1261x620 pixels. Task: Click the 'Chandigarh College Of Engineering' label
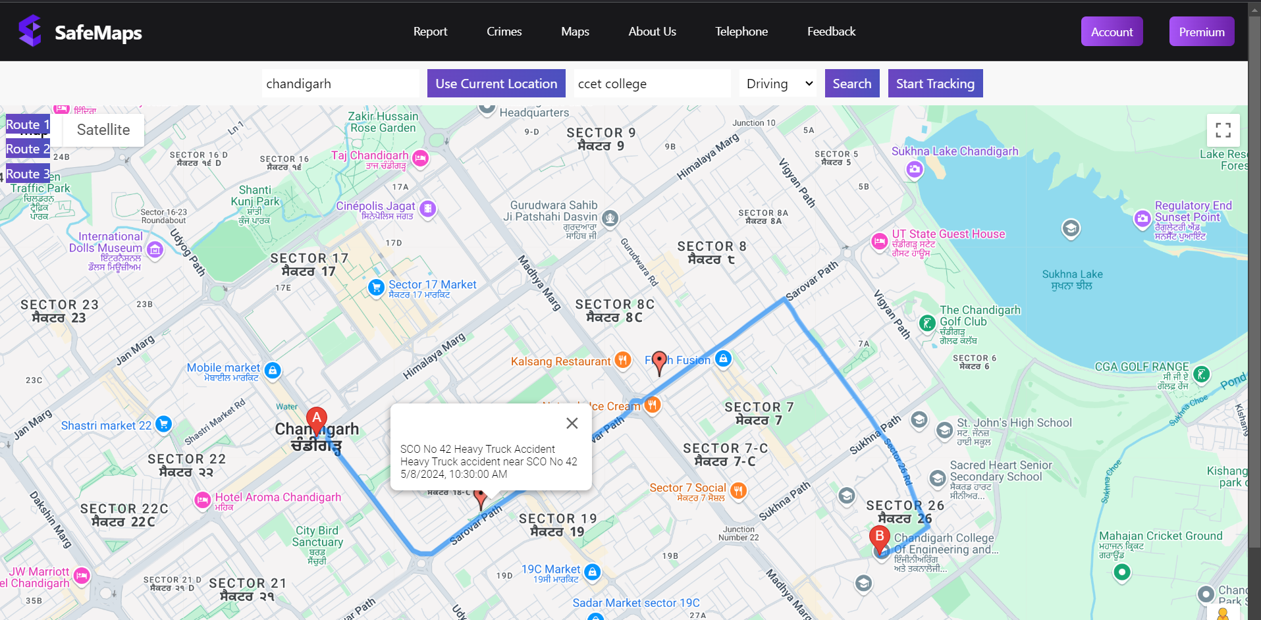946,544
